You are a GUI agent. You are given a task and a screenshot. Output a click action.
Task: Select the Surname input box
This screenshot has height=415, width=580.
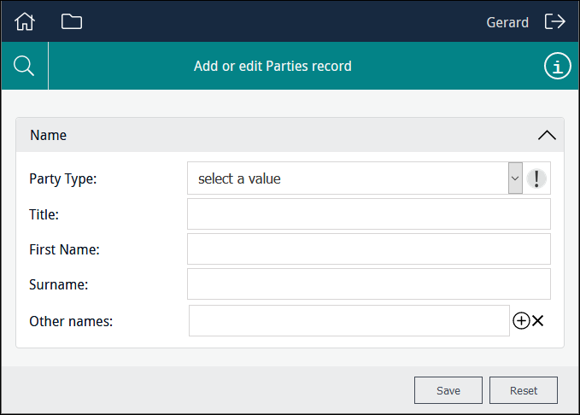click(x=368, y=284)
